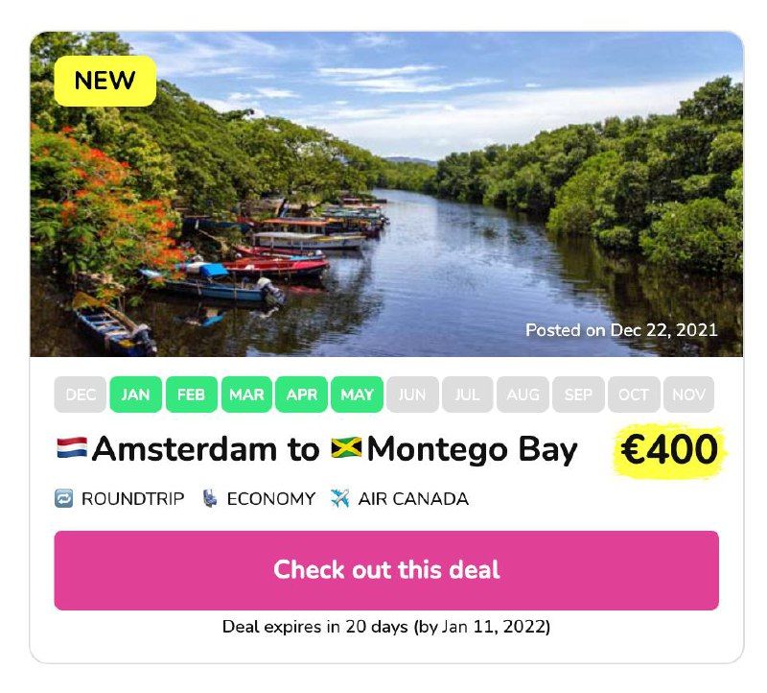Screen dimensions: 767x693
Task: Click the deal expiry date text
Action: coord(386,627)
